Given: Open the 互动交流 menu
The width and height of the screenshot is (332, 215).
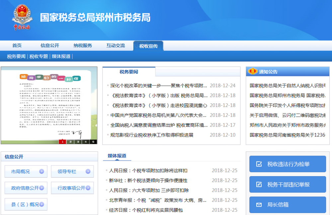Looking at the screenshot, I should pos(116,45).
